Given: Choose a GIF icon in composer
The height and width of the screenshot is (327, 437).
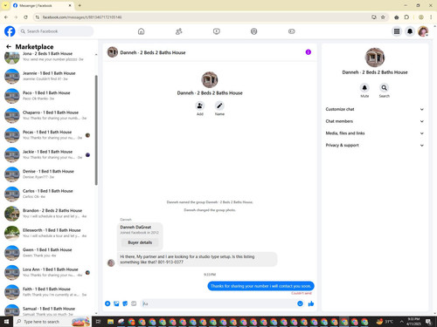Looking at the screenshot, I should click(x=134, y=303).
